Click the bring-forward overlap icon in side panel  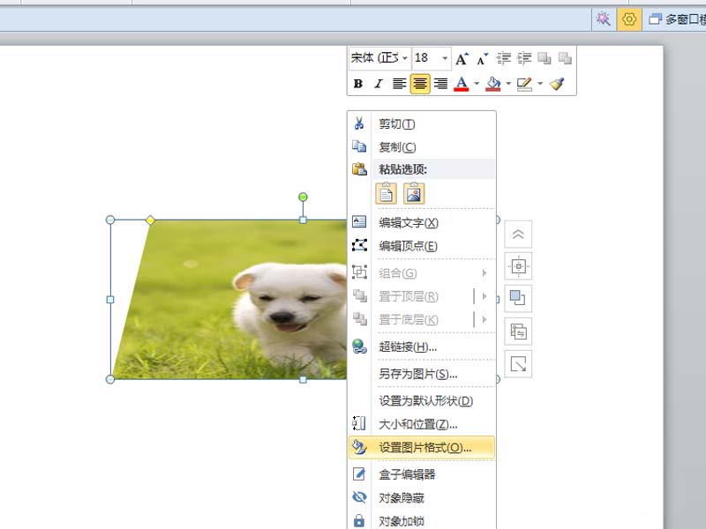[x=519, y=298]
